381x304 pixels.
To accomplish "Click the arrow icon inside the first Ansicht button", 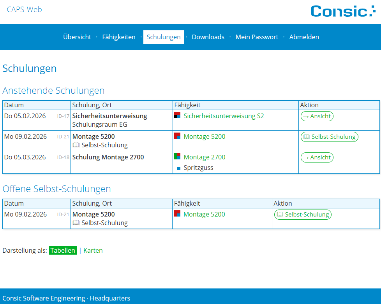I will pyautogui.click(x=307, y=116).
